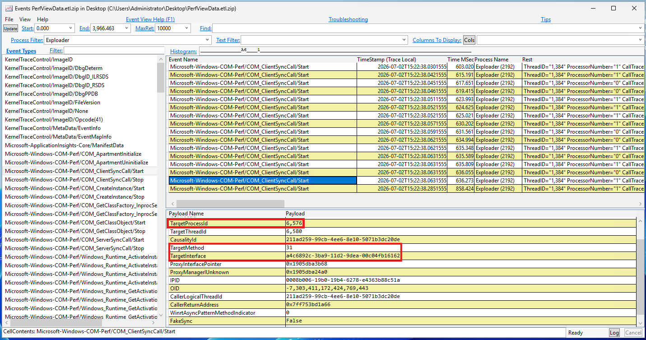Click the Cancel button in status bar

click(x=633, y=333)
